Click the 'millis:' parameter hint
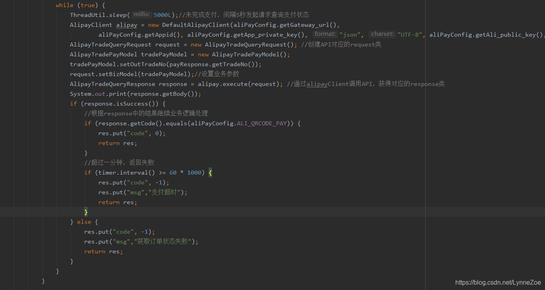545x290 pixels. [142, 15]
